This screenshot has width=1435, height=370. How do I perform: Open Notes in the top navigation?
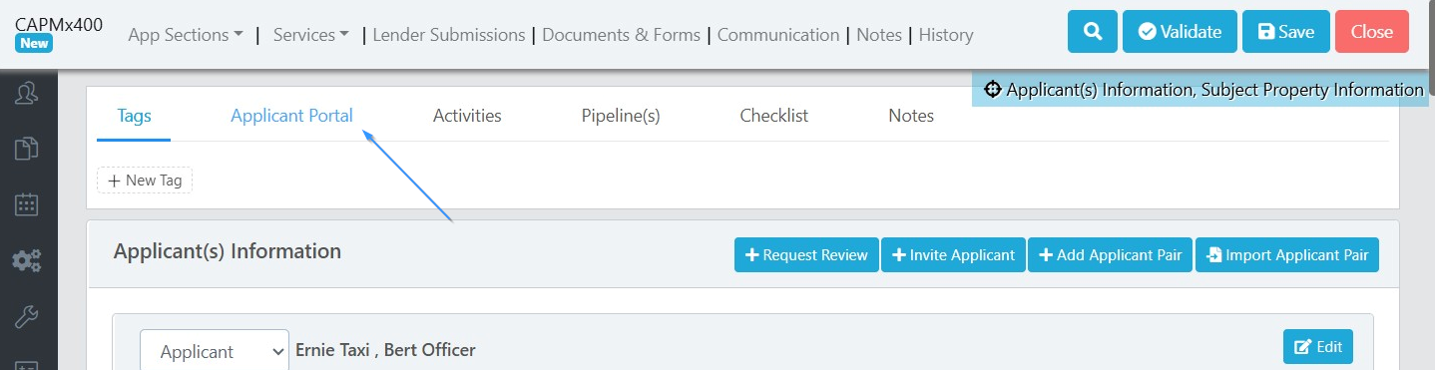coord(879,35)
